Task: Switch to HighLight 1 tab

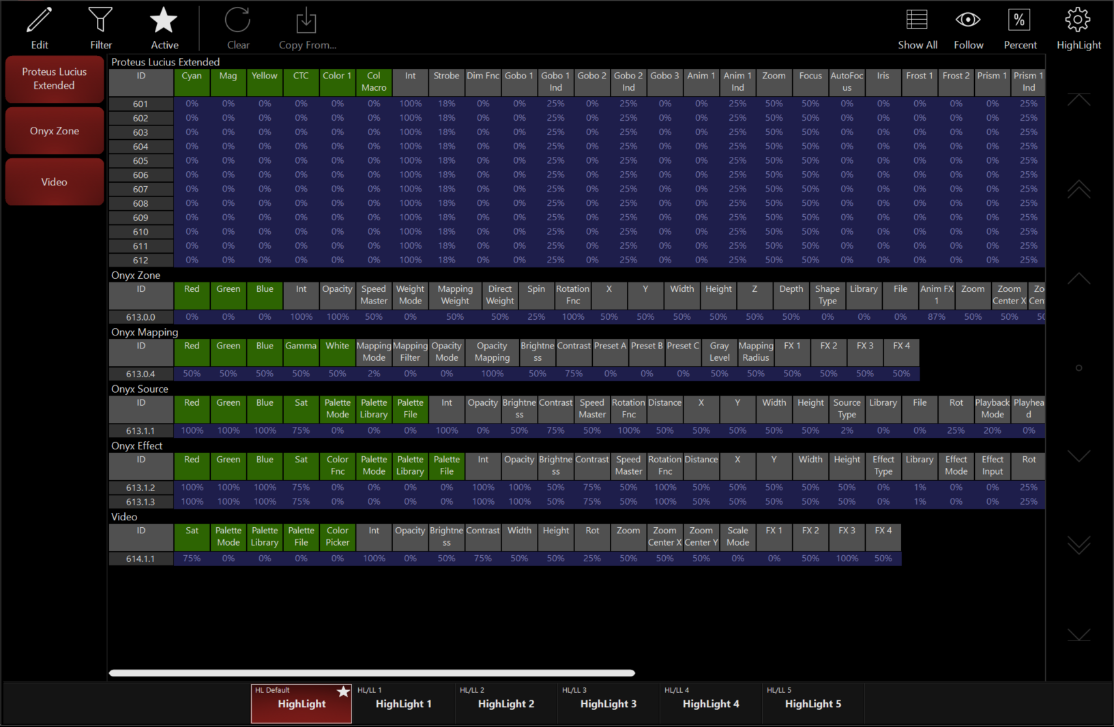Action: pyautogui.click(x=404, y=704)
